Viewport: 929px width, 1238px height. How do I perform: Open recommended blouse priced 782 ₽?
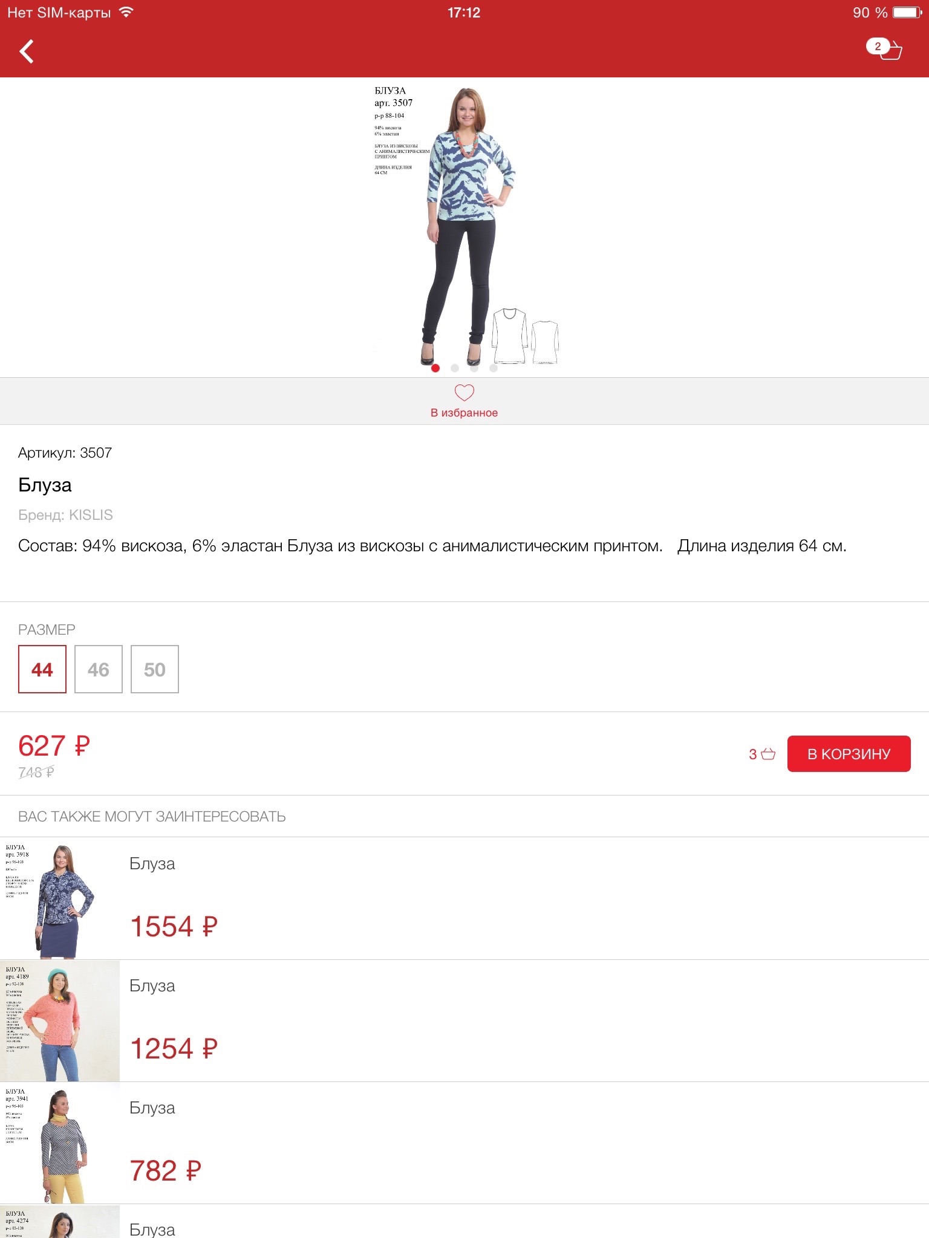(464, 1143)
